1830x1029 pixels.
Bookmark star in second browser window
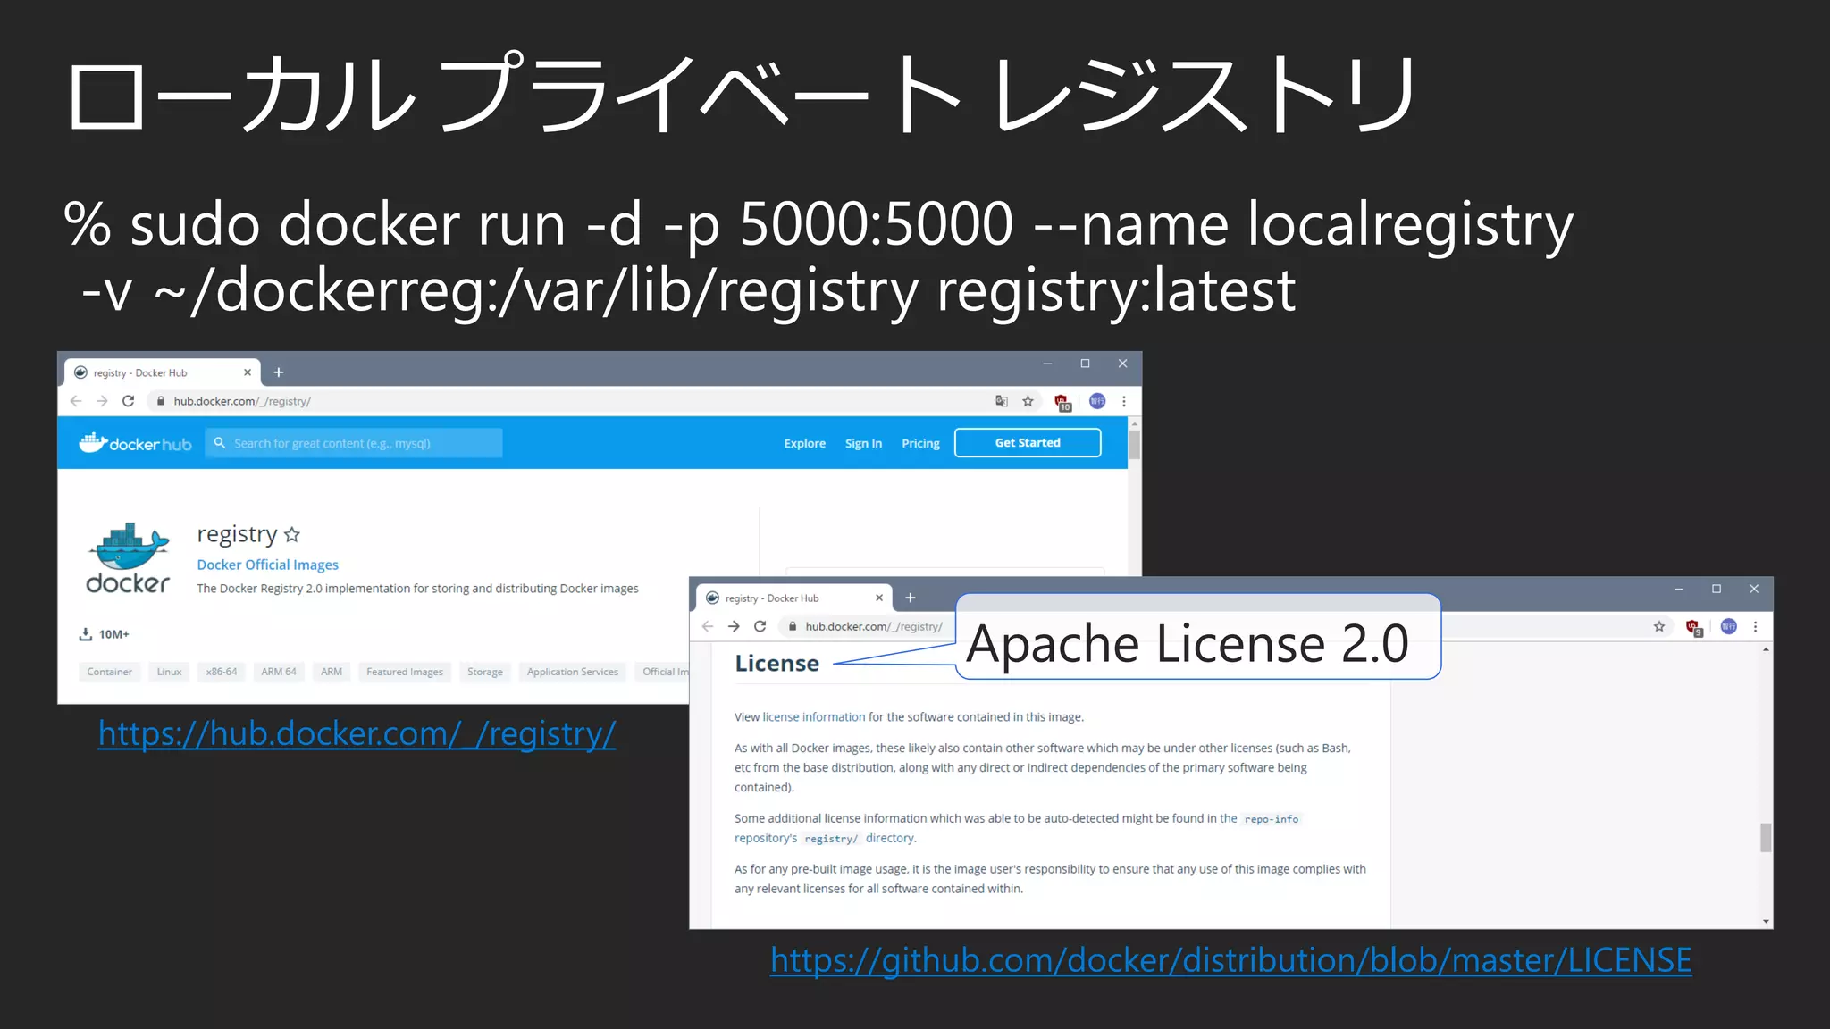pos(1659,626)
